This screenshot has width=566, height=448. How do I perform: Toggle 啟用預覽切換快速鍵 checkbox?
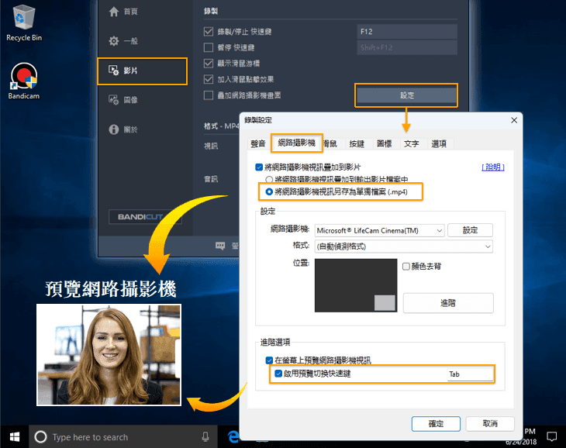pos(278,374)
